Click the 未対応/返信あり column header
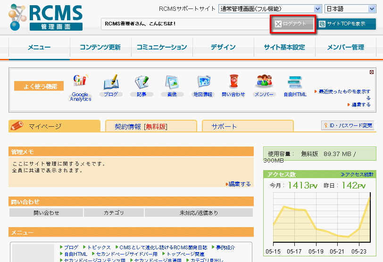The width and height of the screenshot is (383, 262). [199, 213]
